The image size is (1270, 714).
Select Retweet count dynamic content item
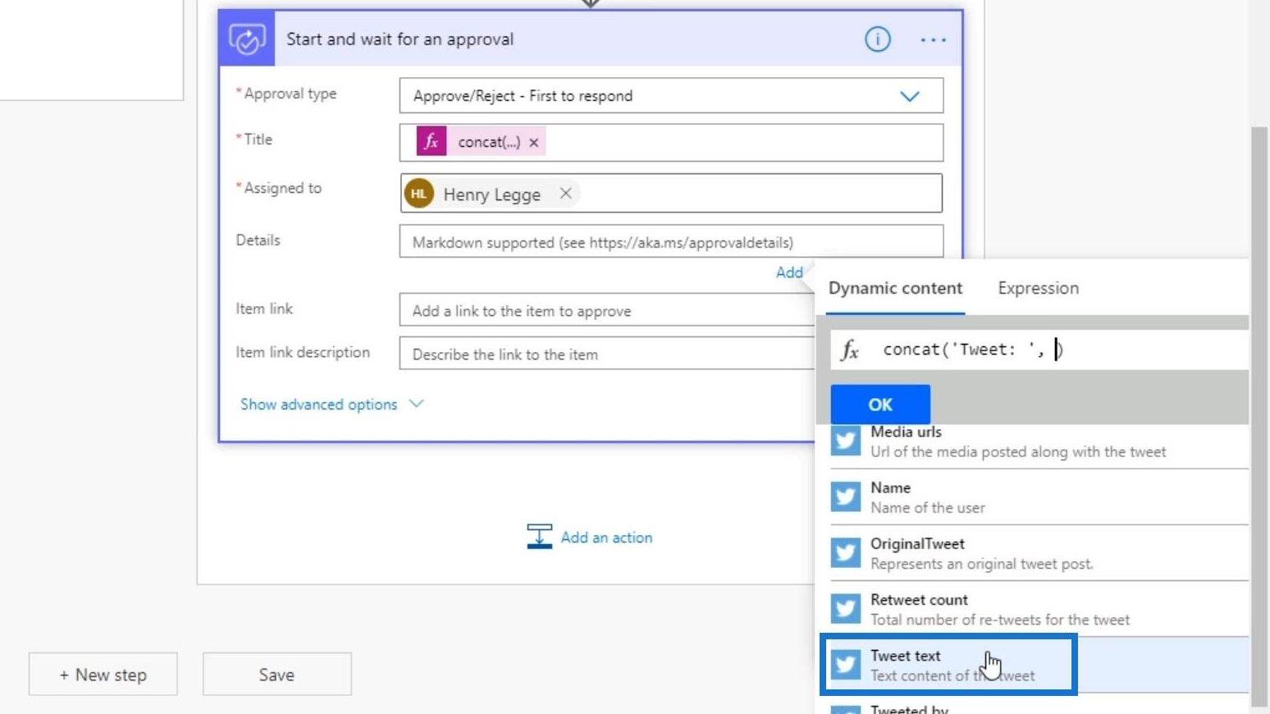coord(1039,609)
